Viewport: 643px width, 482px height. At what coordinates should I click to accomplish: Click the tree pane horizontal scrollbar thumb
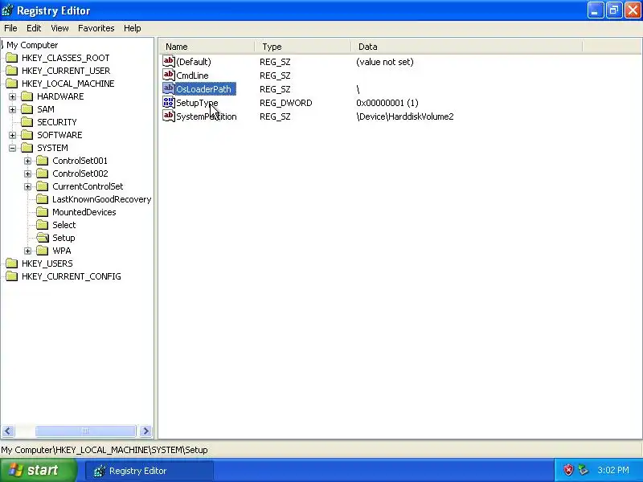tap(85, 431)
